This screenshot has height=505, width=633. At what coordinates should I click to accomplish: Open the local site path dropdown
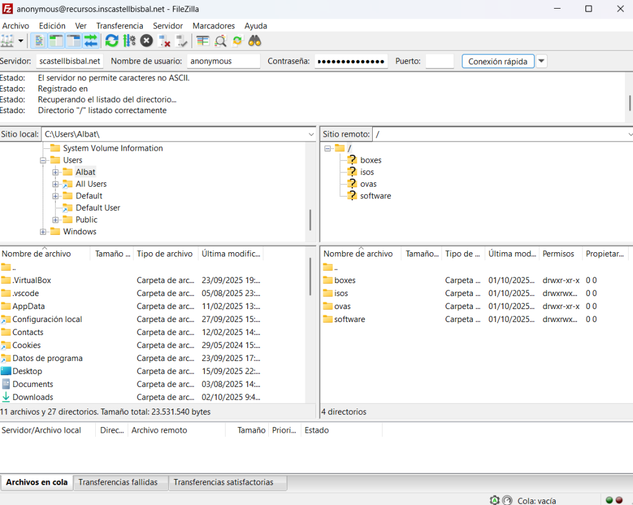click(311, 134)
